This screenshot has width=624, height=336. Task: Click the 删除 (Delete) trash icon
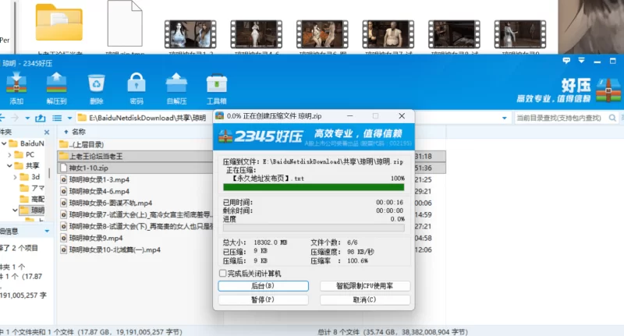96,87
